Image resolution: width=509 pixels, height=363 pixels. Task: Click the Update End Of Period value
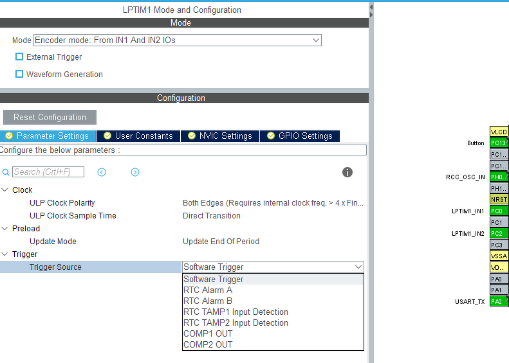[x=221, y=242]
